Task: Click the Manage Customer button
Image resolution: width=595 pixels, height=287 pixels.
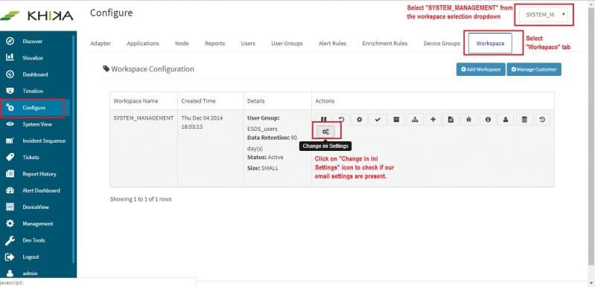Action: pos(534,69)
